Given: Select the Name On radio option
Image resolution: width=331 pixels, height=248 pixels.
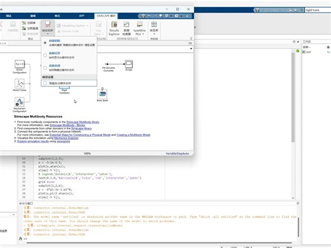Looking at the screenshot, I should (x=45, y=55).
